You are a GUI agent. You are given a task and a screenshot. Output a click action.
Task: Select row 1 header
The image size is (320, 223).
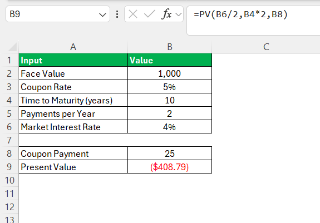coord(9,60)
